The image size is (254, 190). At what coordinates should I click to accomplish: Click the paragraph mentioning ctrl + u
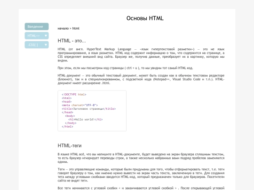(125, 68)
